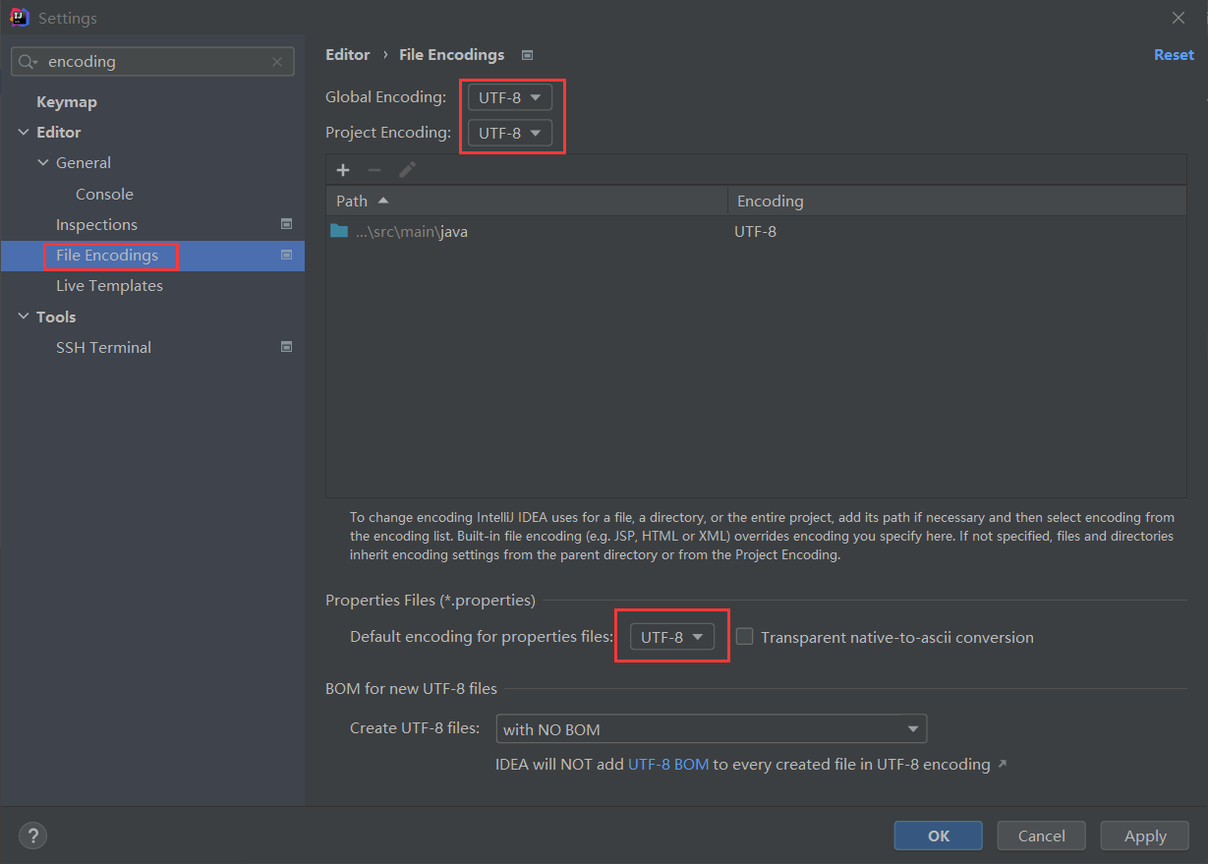Click the edit pencil icon in path toolbar
Image resolution: width=1208 pixels, height=864 pixels.
click(407, 170)
